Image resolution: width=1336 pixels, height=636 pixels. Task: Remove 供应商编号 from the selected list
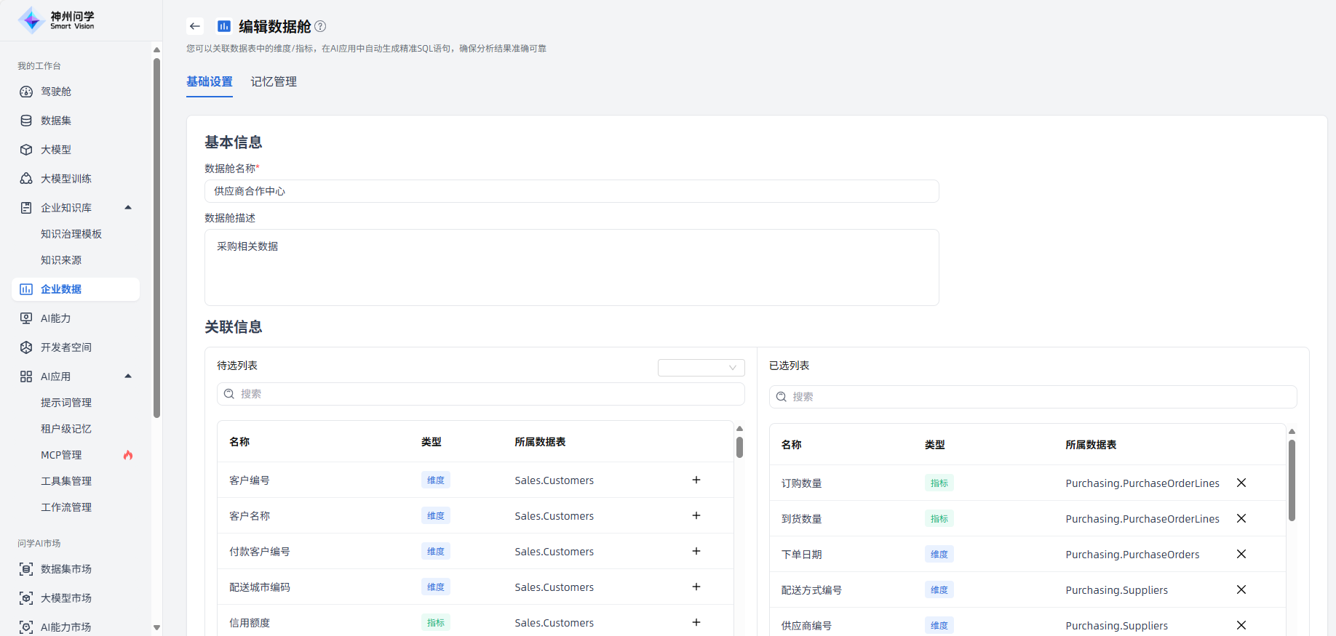[x=1241, y=625]
